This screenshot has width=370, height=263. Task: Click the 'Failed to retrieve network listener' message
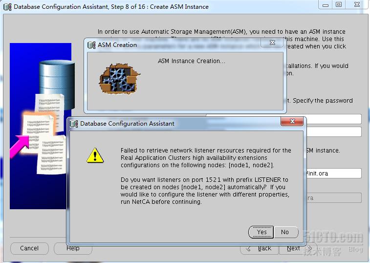pyautogui.click(x=206, y=158)
